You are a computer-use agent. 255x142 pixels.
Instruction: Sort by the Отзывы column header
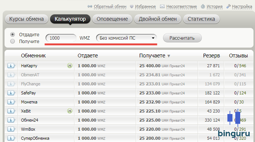coord(238,56)
